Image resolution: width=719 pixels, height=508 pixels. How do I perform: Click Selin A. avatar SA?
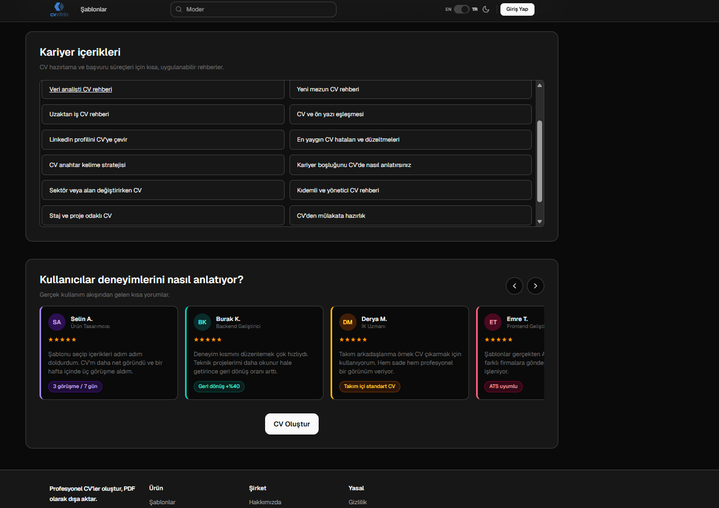coord(57,322)
